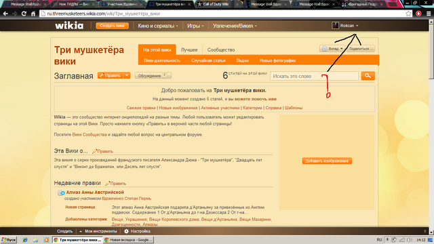Click the Добавить изображение button
The width and height of the screenshot is (434, 244).
click(327, 161)
